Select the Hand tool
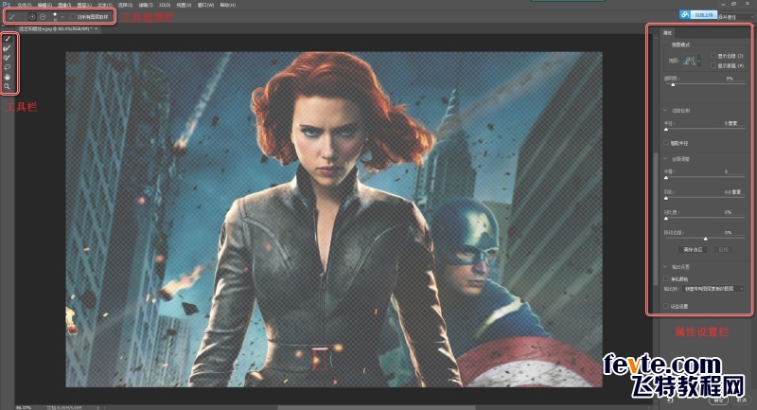The image size is (757, 410). coord(8,77)
